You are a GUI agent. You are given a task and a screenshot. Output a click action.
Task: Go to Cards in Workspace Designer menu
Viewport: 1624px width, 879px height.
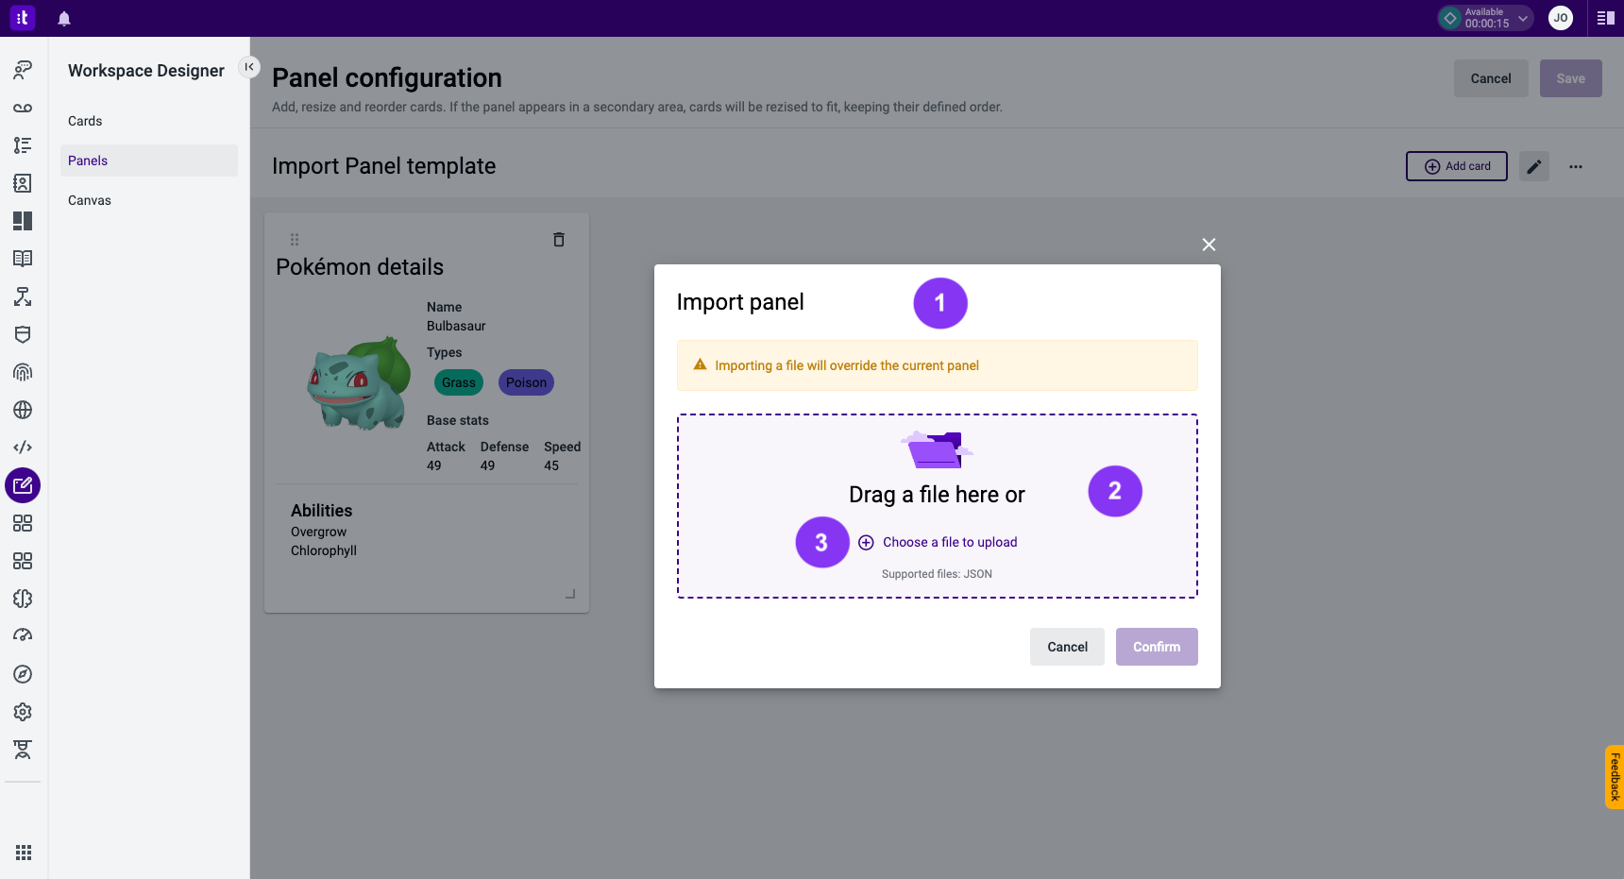(85, 121)
